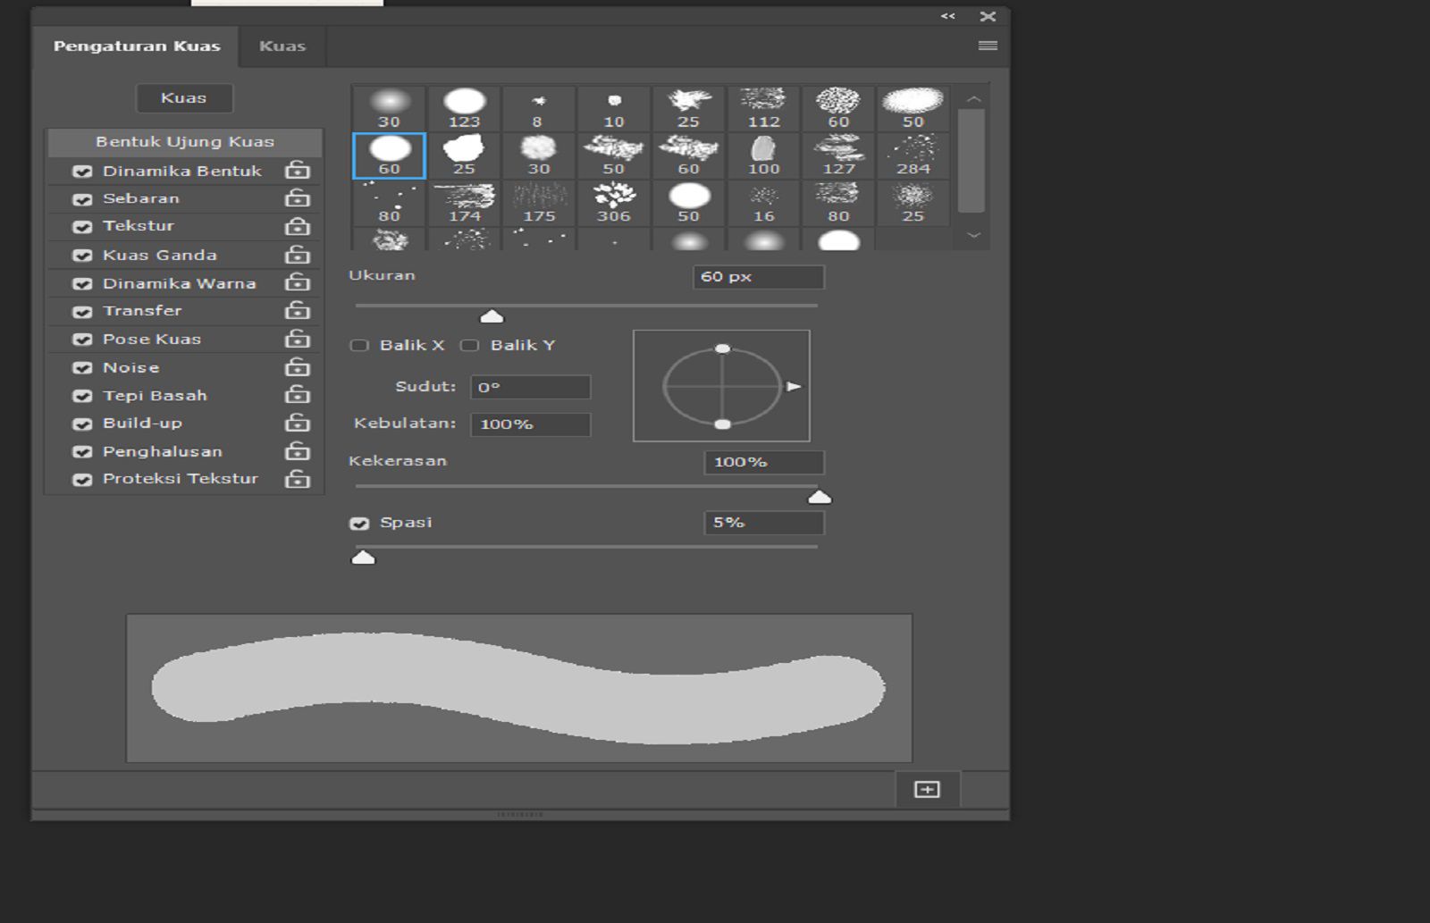Select the hard round 123 brush tip
The height and width of the screenshot is (923, 1430).
click(465, 109)
